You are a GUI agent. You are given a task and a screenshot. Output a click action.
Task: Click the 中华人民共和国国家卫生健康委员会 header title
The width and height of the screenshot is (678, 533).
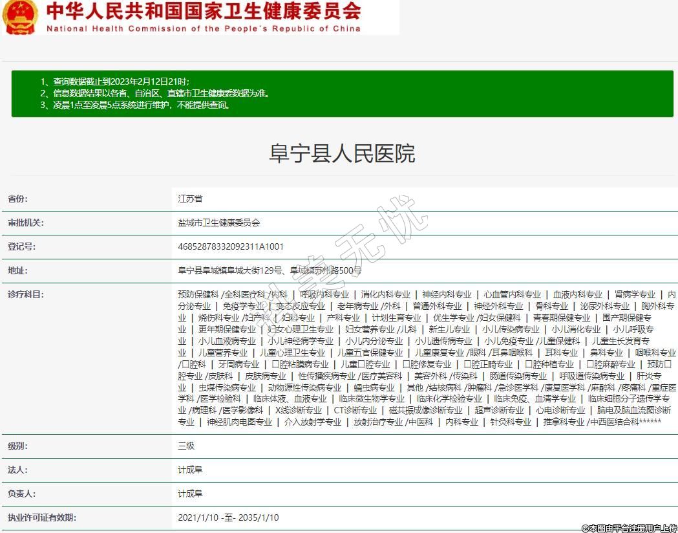click(x=204, y=11)
